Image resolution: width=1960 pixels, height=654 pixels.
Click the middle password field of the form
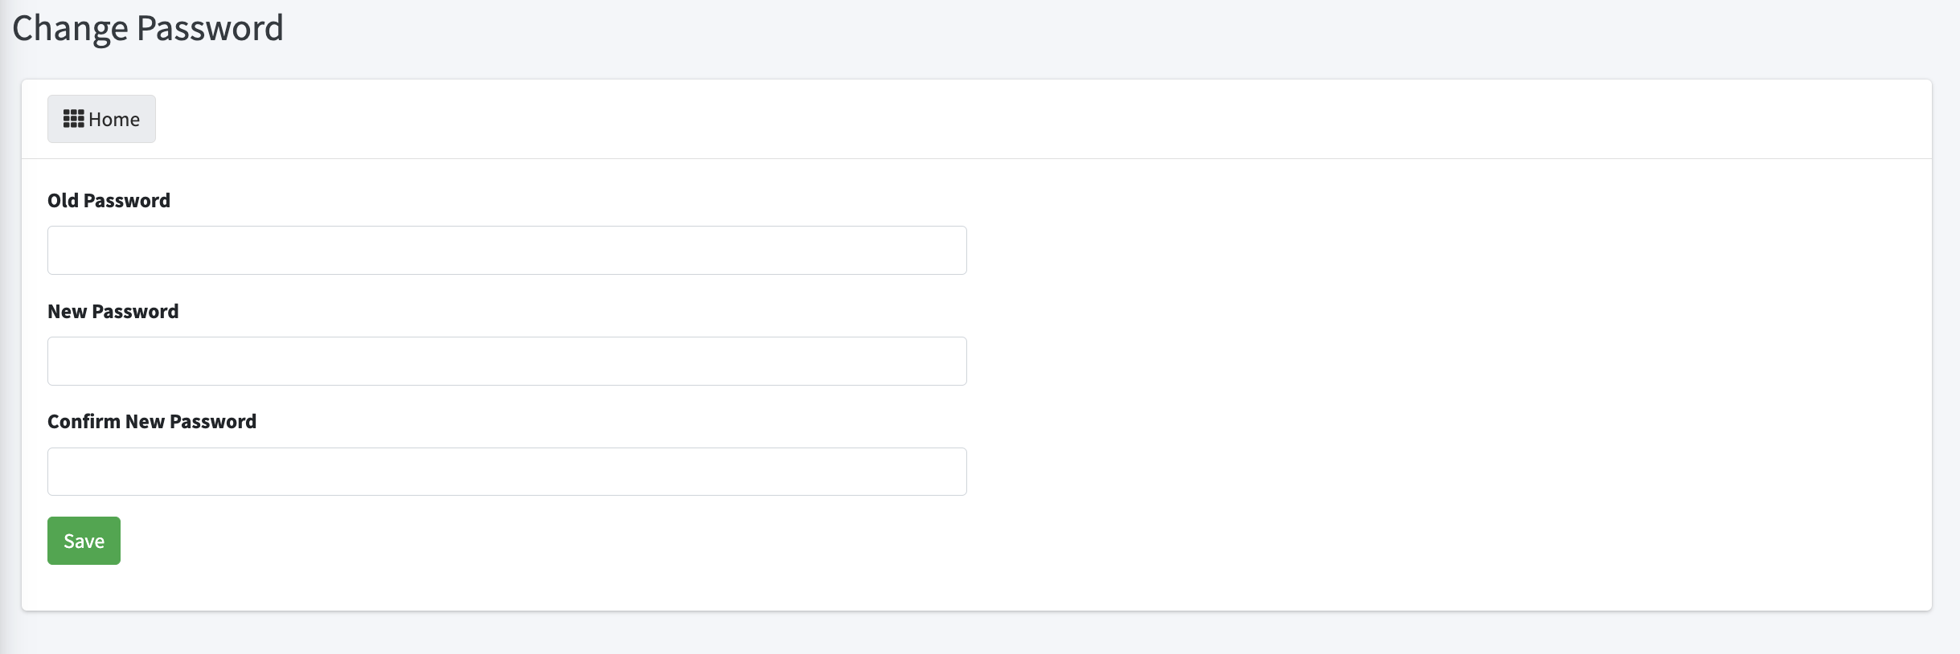[507, 361]
